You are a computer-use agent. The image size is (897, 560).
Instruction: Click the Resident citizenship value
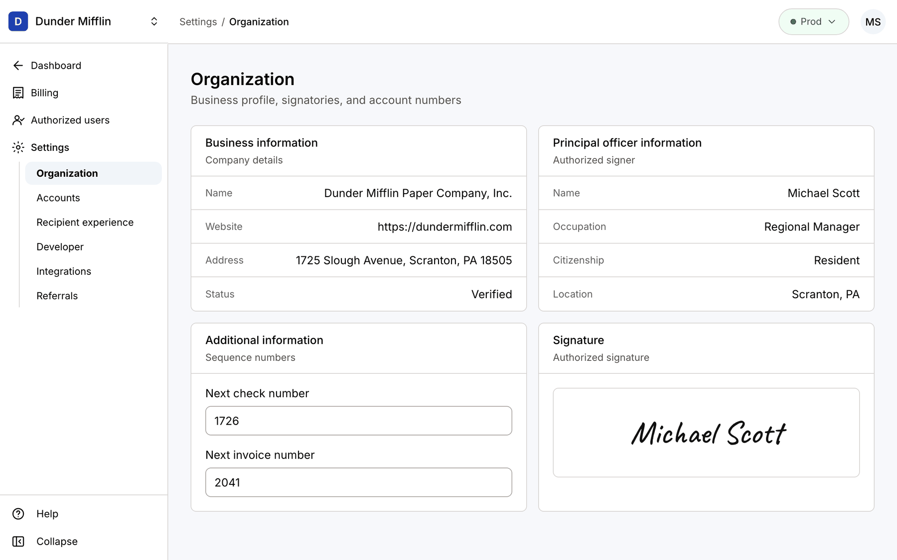click(837, 260)
